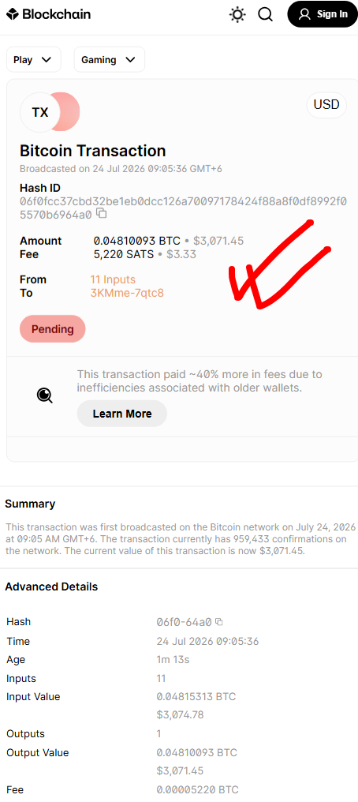Click the person icon in Sign In
358x802 pixels.
click(x=304, y=14)
